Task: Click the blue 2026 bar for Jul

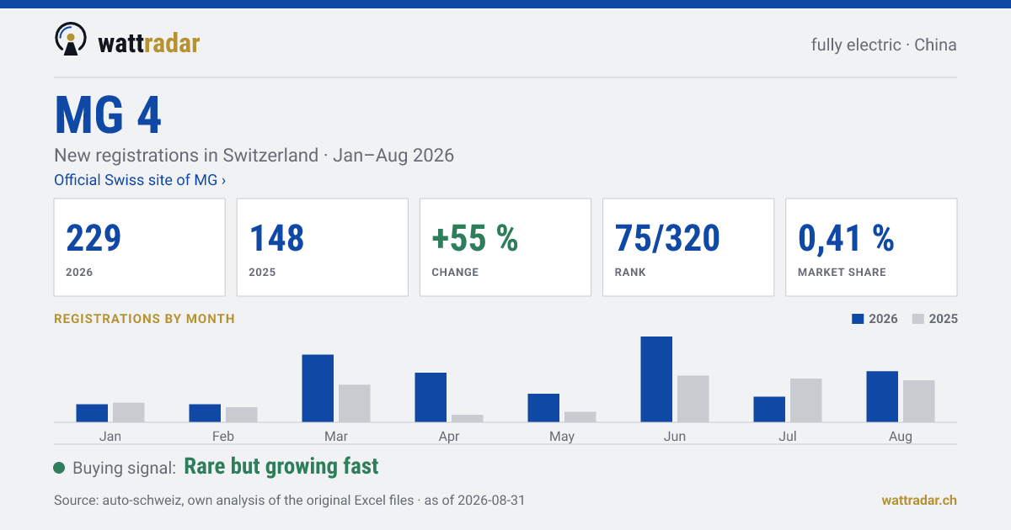Action: coord(769,410)
